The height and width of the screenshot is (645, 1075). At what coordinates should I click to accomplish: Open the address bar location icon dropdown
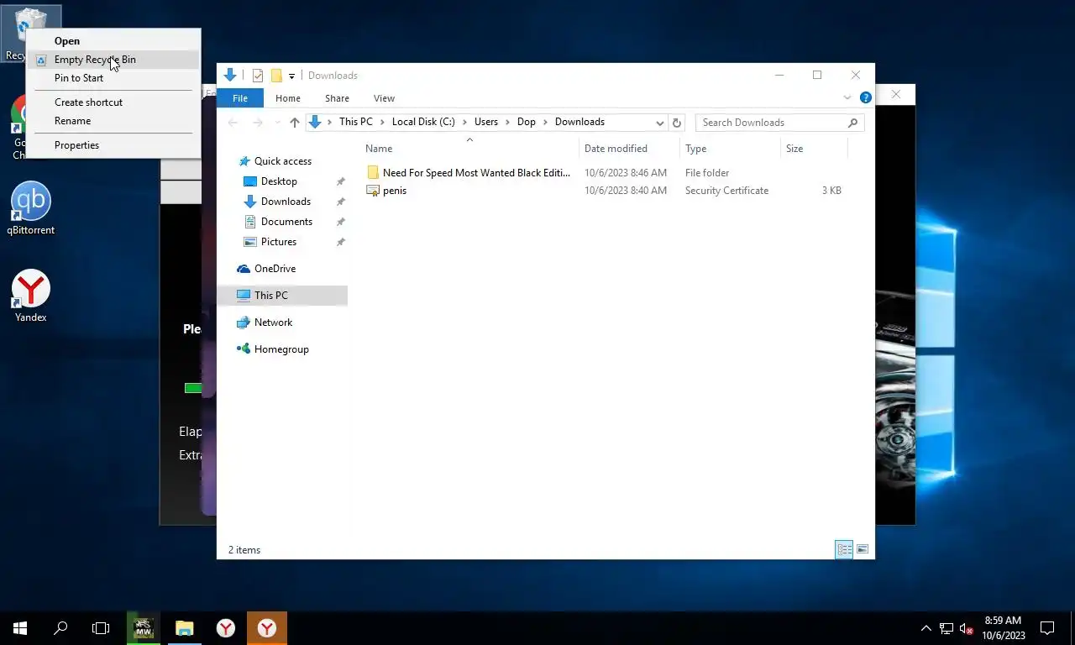click(315, 122)
